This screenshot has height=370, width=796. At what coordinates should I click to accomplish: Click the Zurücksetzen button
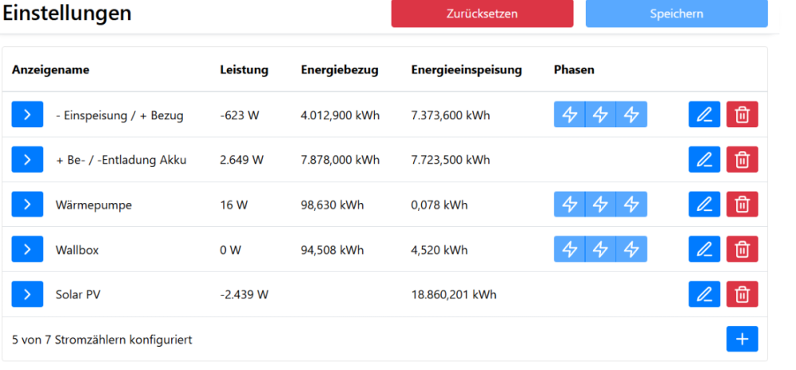(482, 14)
